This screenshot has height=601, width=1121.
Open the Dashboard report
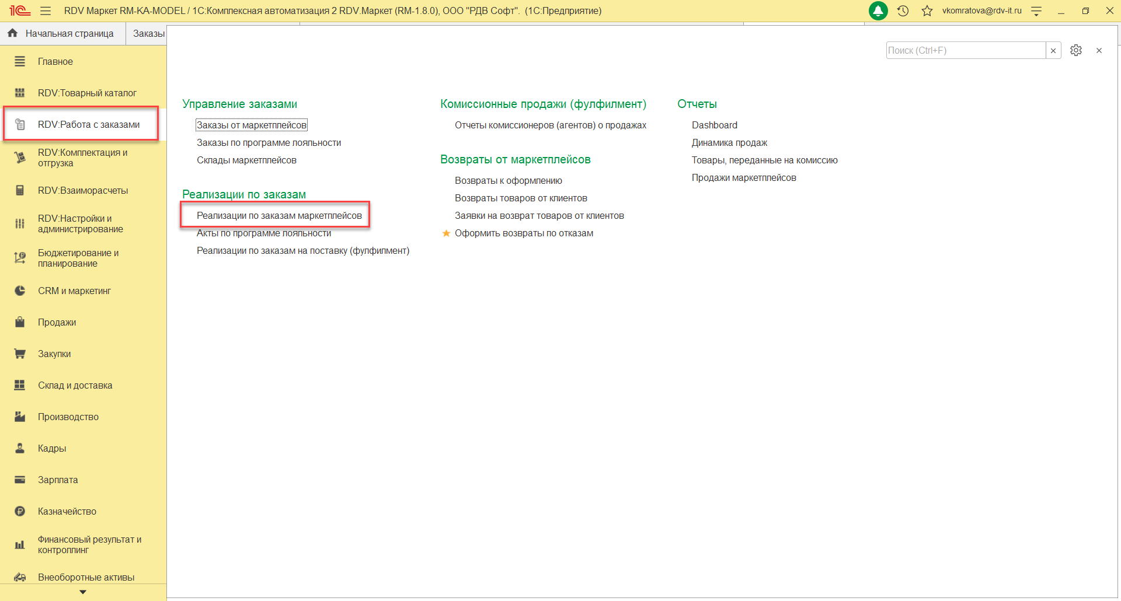(x=715, y=125)
